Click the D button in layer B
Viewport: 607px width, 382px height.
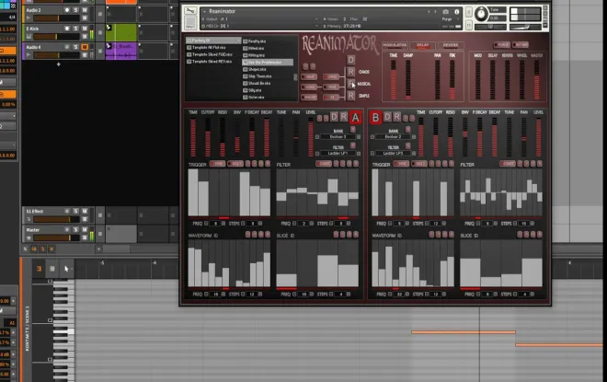(387, 117)
